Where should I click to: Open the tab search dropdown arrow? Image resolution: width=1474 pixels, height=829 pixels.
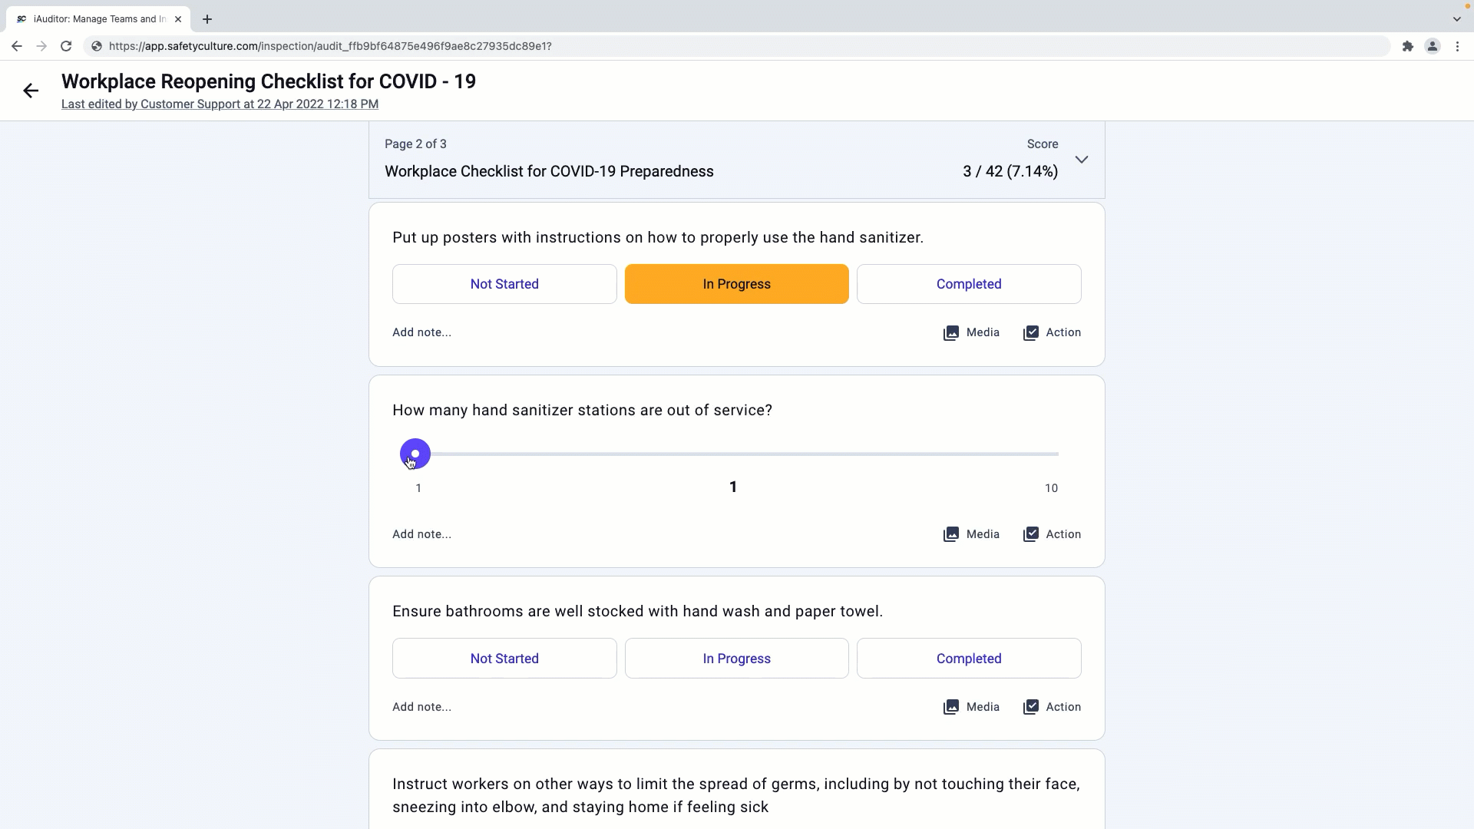[x=1456, y=19]
